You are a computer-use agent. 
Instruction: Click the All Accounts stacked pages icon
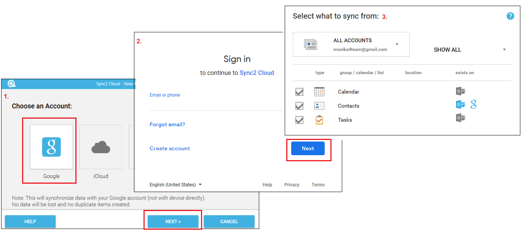coord(311,44)
